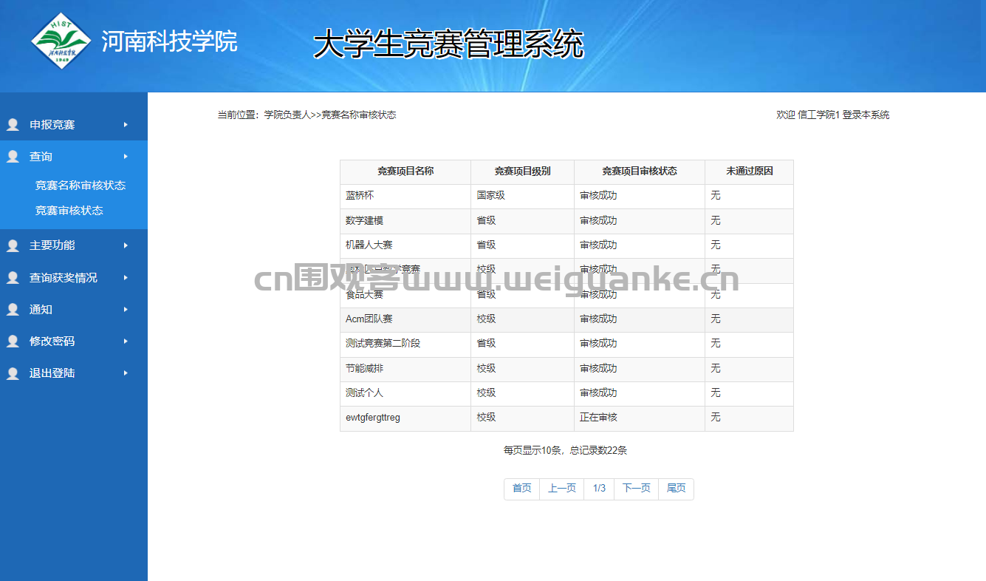Click the user icon beside 退出登陆
Image resolution: width=986 pixels, height=581 pixels.
point(13,373)
